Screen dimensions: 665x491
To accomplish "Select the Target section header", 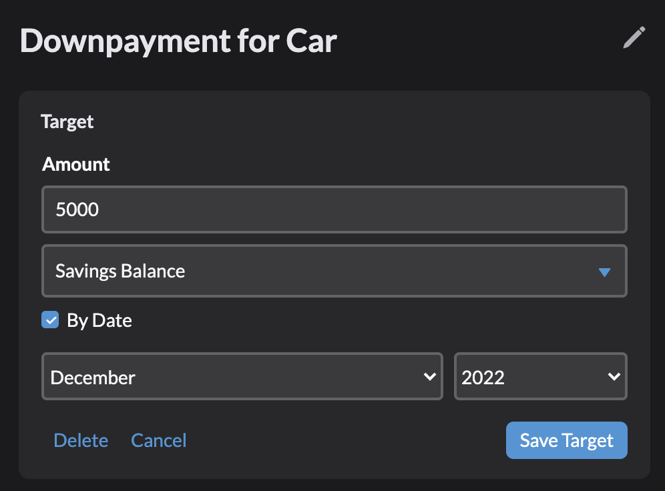I will (x=67, y=121).
